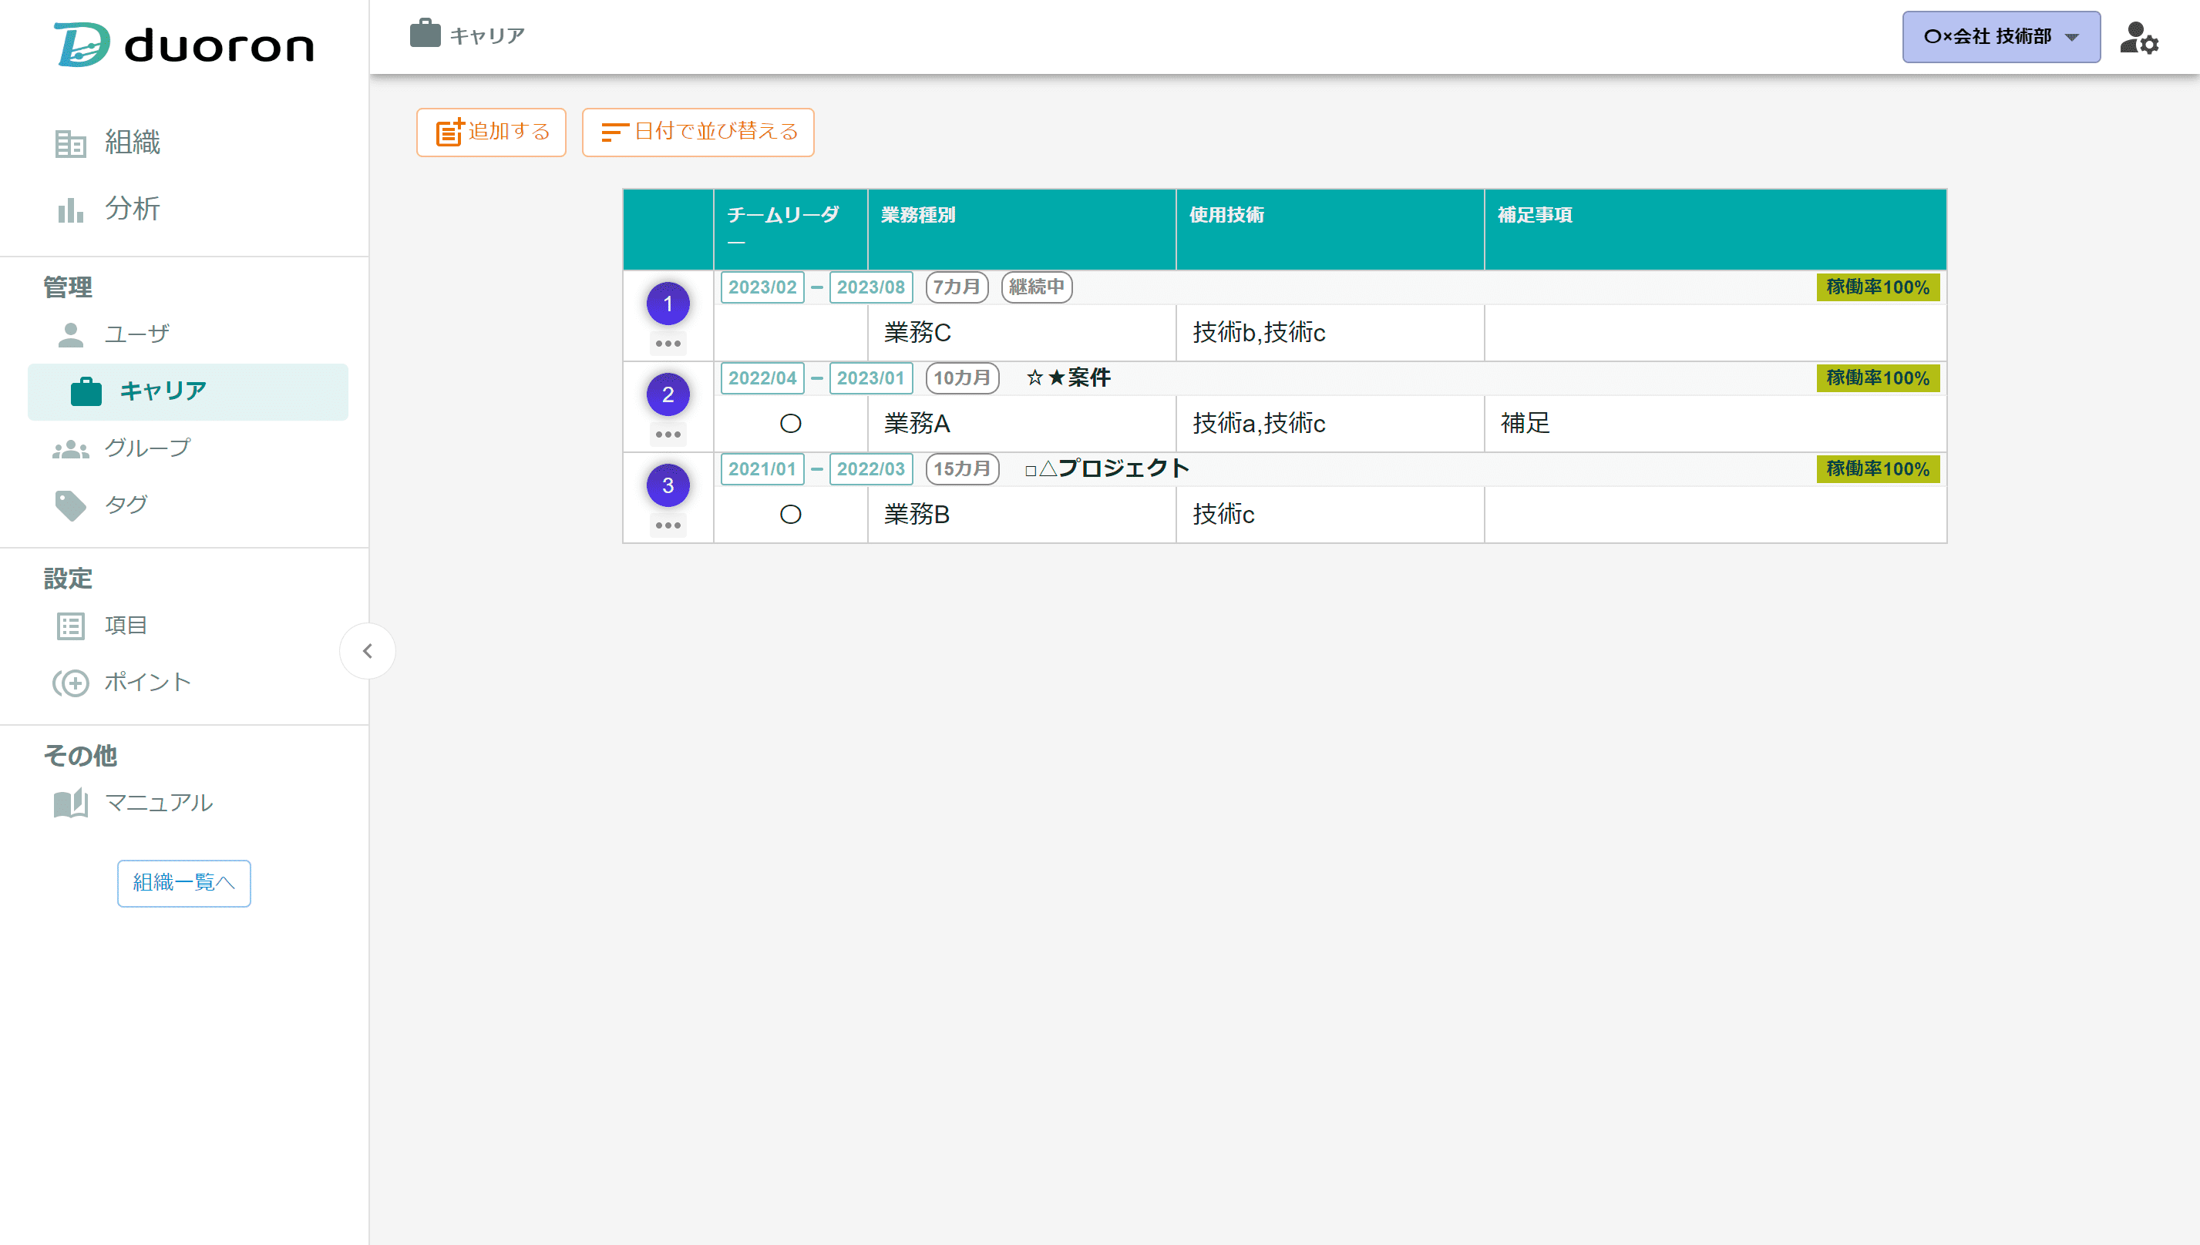The width and height of the screenshot is (2200, 1245).
Task: Click the ☆★案件 title
Action: coord(1068,377)
